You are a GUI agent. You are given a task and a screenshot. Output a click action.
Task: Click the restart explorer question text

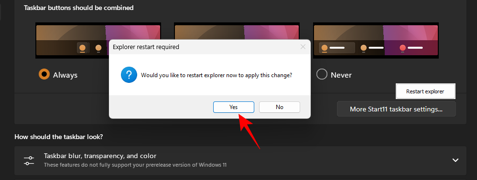(x=217, y=75)
